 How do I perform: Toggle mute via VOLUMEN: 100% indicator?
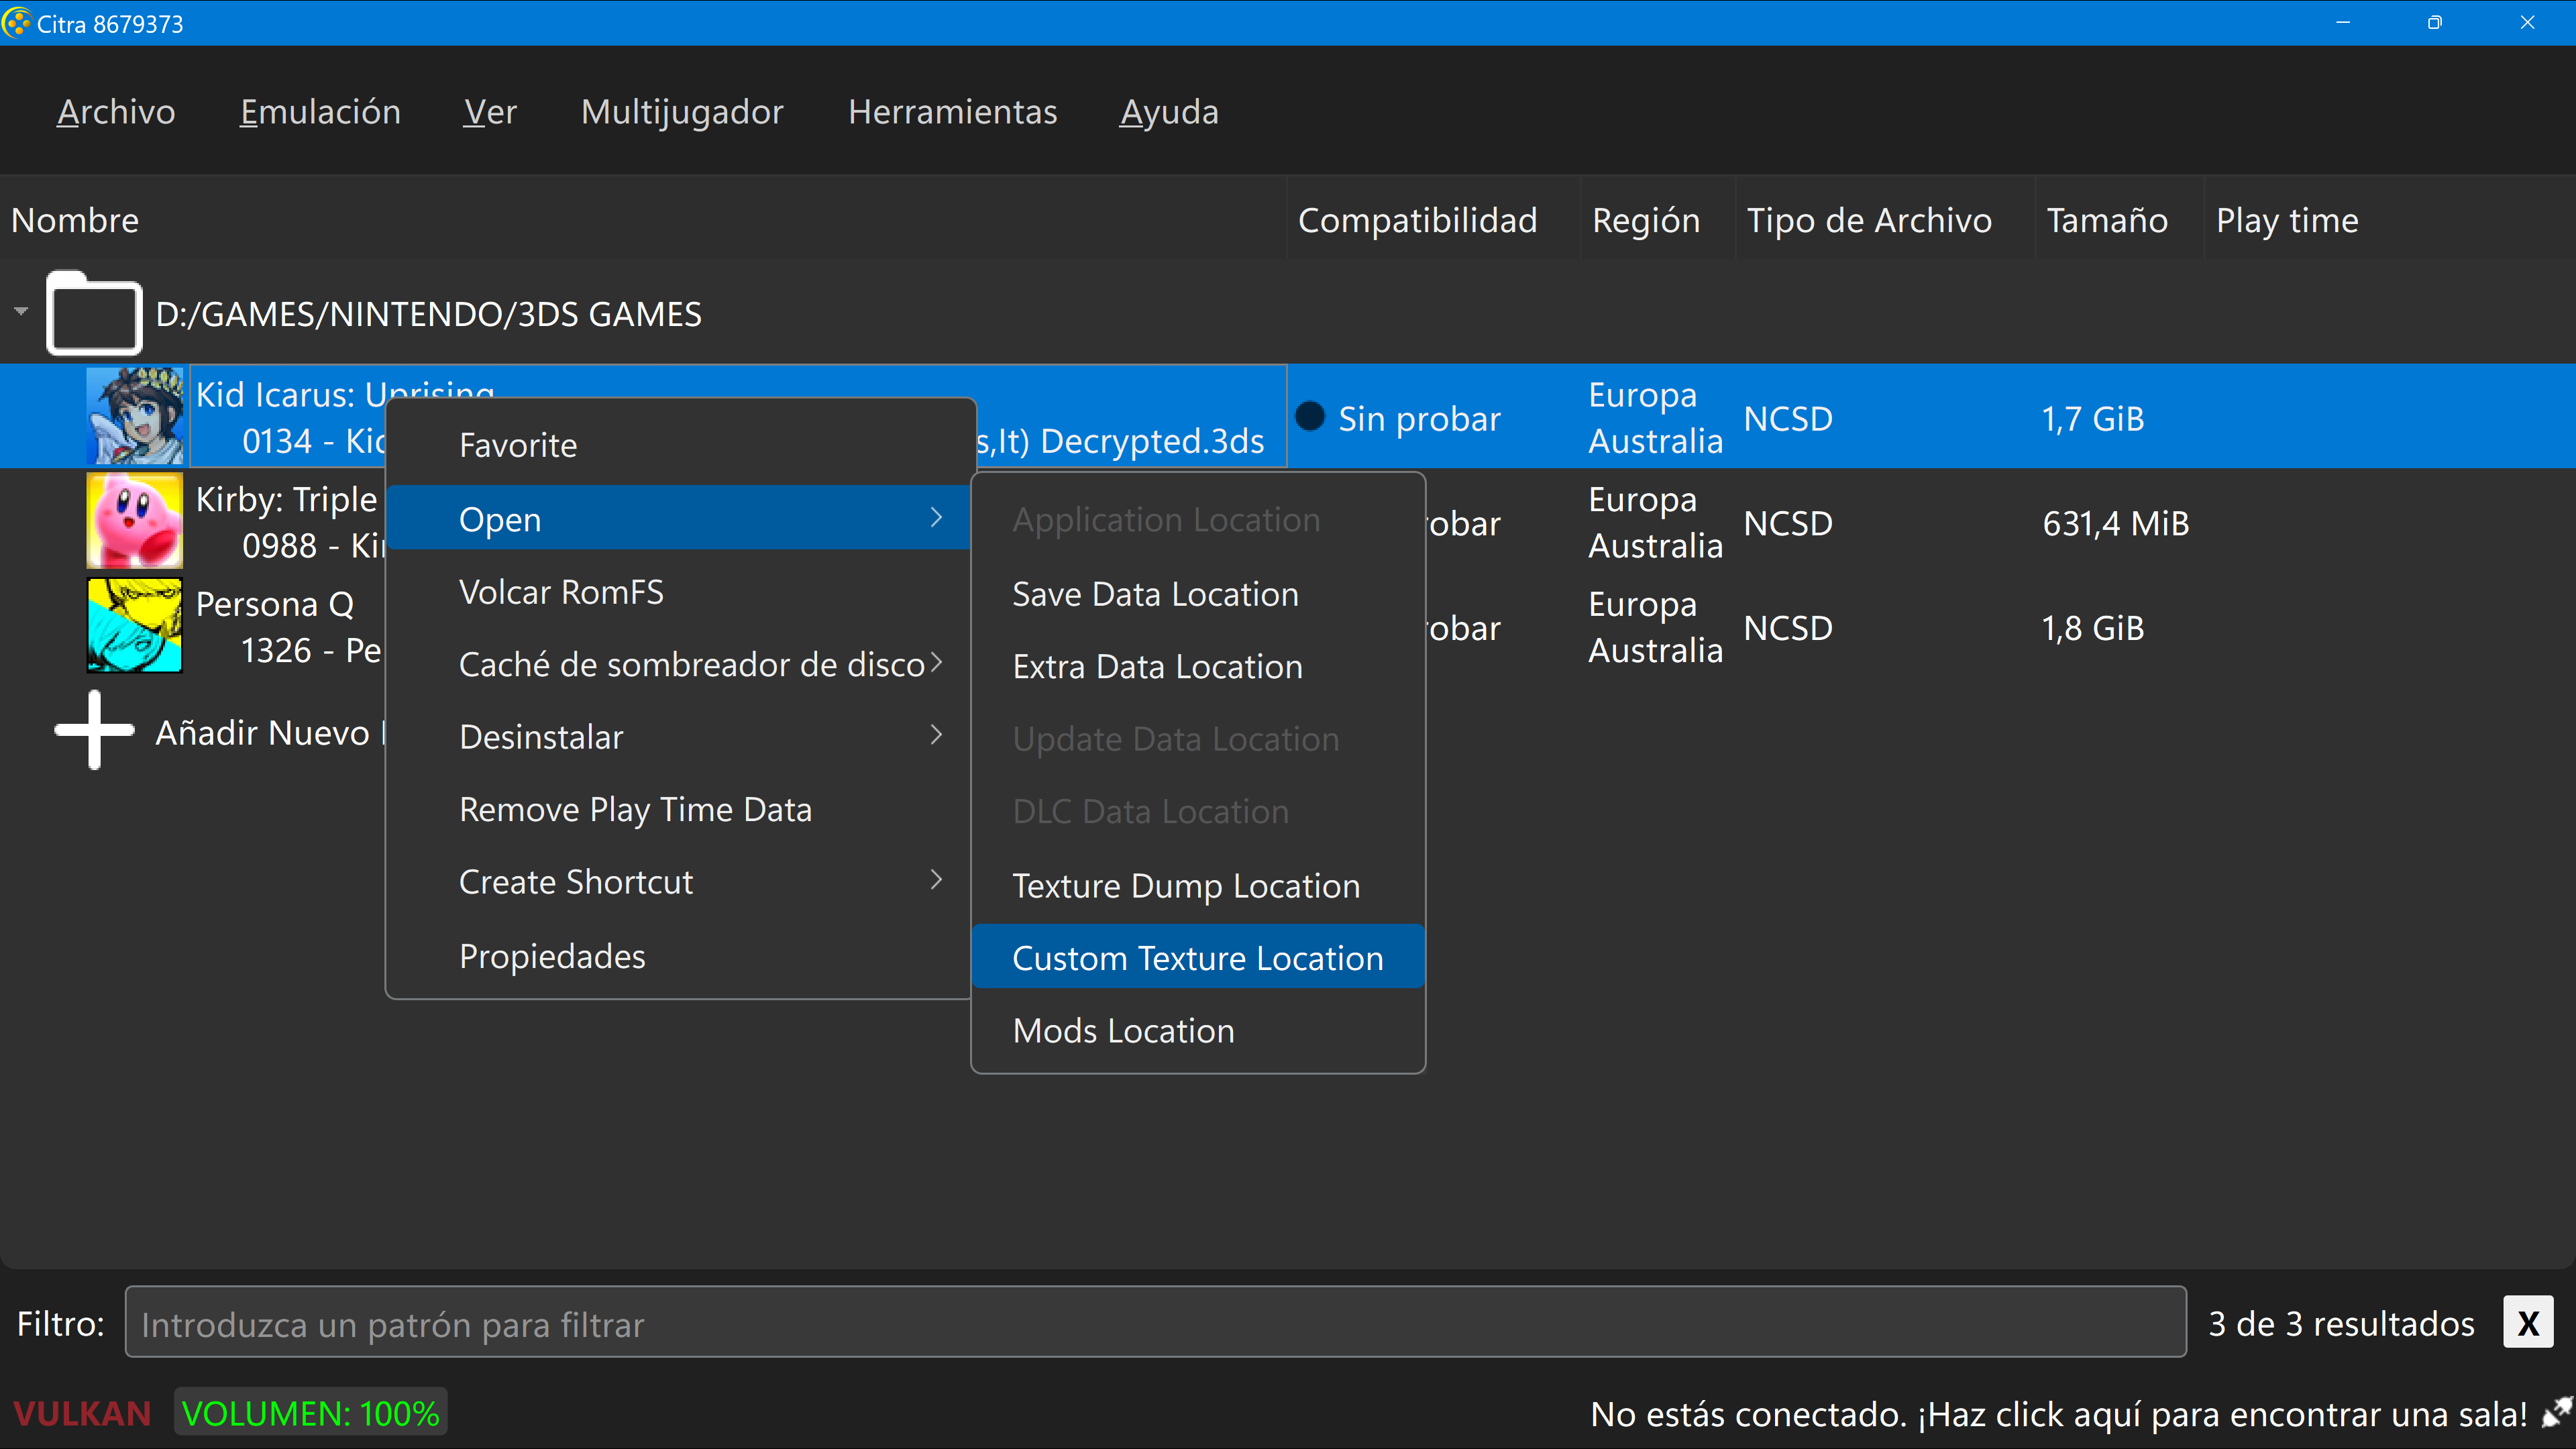310,1413
